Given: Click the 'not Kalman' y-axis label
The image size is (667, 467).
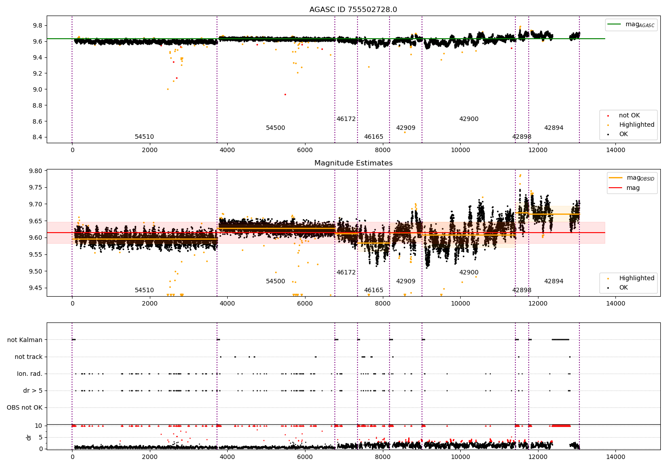Looking at the screenshot, I should click(x=25, y=340).
